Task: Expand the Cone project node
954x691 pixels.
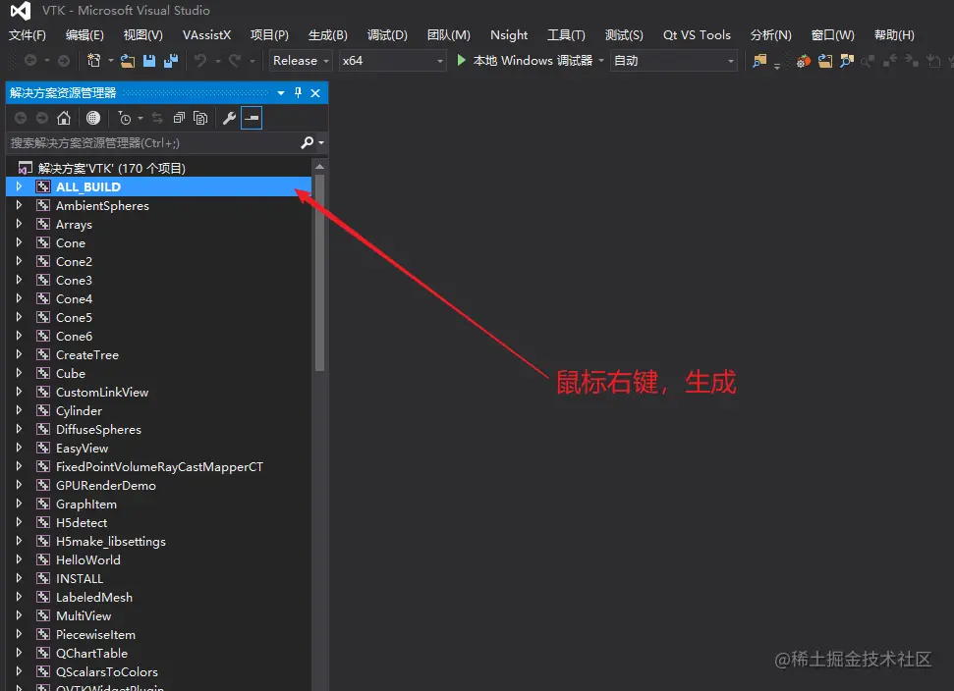Action: pos(19,242)
